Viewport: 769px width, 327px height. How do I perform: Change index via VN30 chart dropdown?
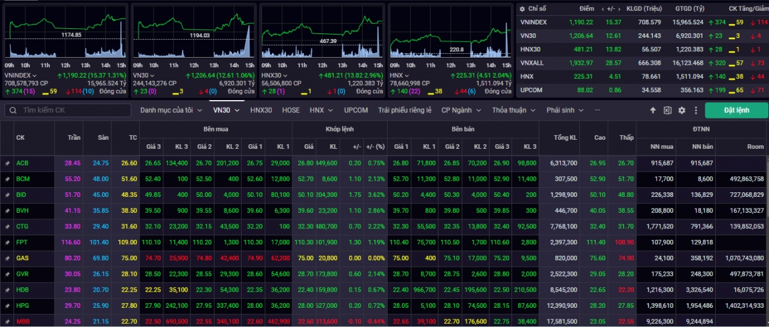pos(143,75)
